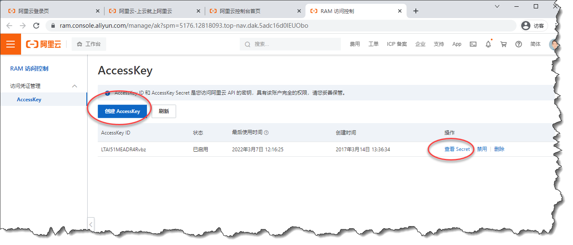
Task: Click the 2022年3月7日 12:16:25 cell
Action: click(x=257, y=149)
